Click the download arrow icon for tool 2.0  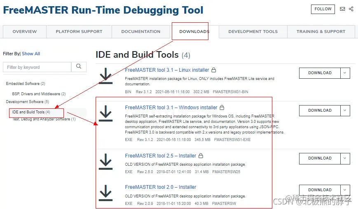pyautogui.click(x=105, y=193)
